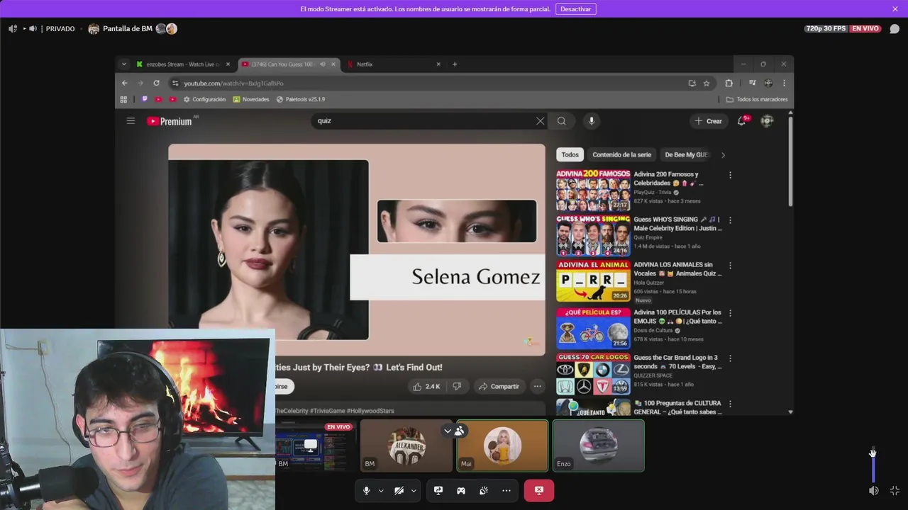Image resolution: width=908 pixels, height=510 pixels.
Task: Open options for Adivina 100 PELÍCULAS video
Action: 730,313
